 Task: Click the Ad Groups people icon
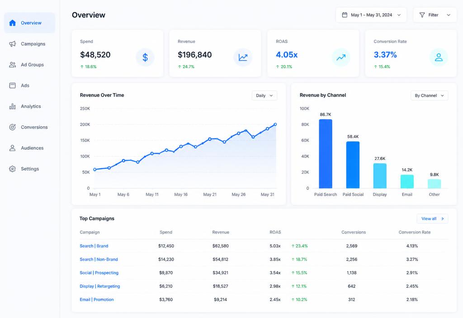[12, 65]
